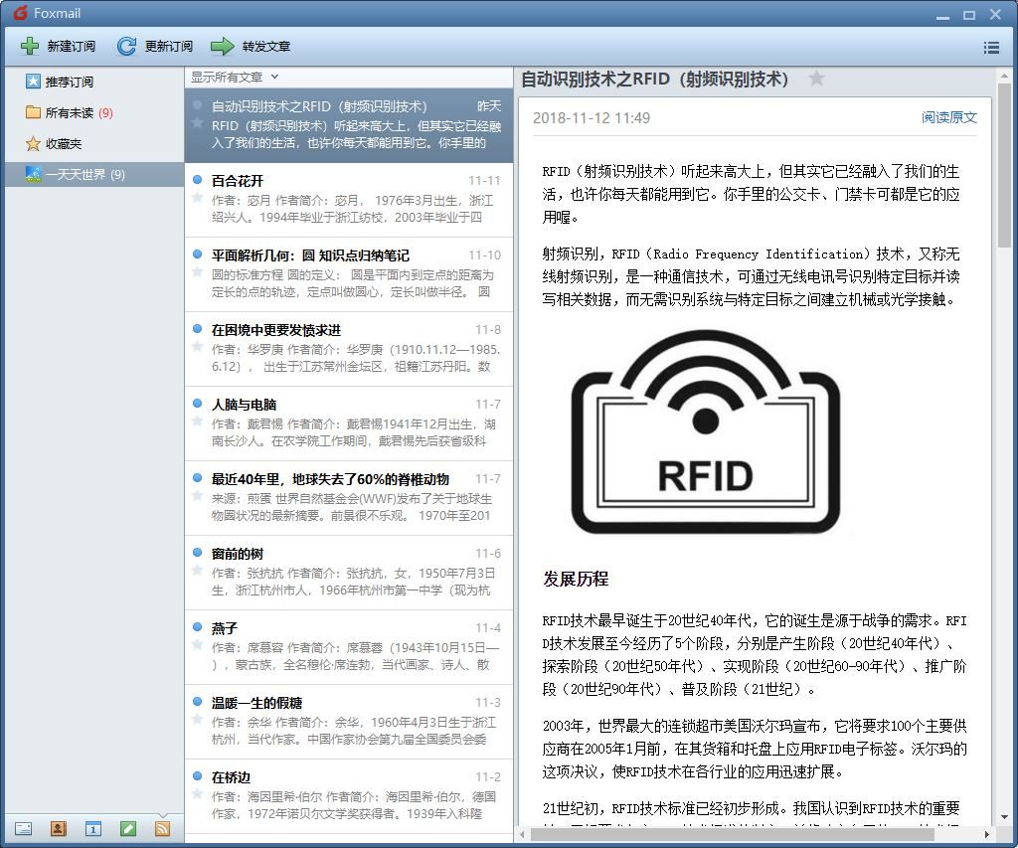Select the 所有未读 folder icon

pos(33,112)
